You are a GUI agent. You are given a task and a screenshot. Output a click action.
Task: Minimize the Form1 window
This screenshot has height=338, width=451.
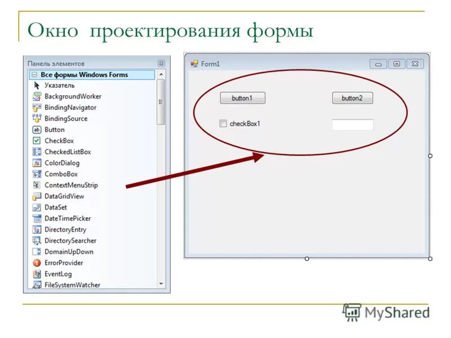coord(378,64)
